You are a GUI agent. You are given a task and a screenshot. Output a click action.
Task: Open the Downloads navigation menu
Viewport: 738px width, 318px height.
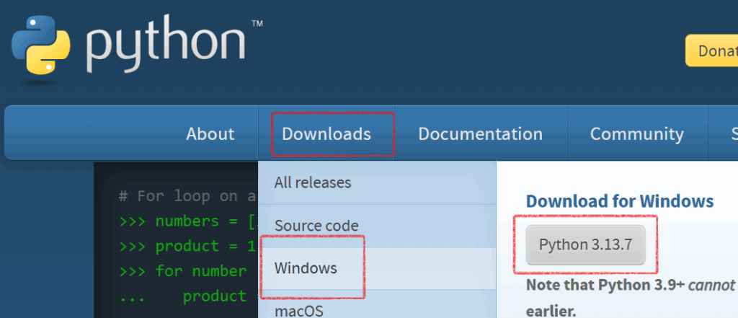click(x=326, y=134)
